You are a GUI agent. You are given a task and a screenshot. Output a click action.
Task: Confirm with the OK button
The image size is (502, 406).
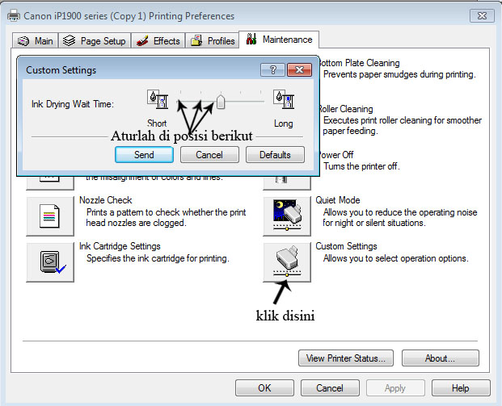click(x=264, y=387)
